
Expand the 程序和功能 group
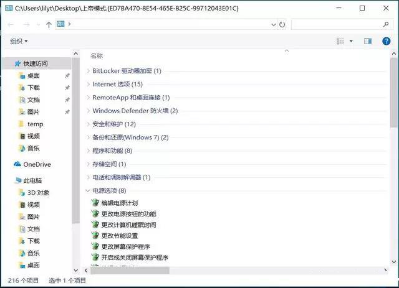coord(88,151)
